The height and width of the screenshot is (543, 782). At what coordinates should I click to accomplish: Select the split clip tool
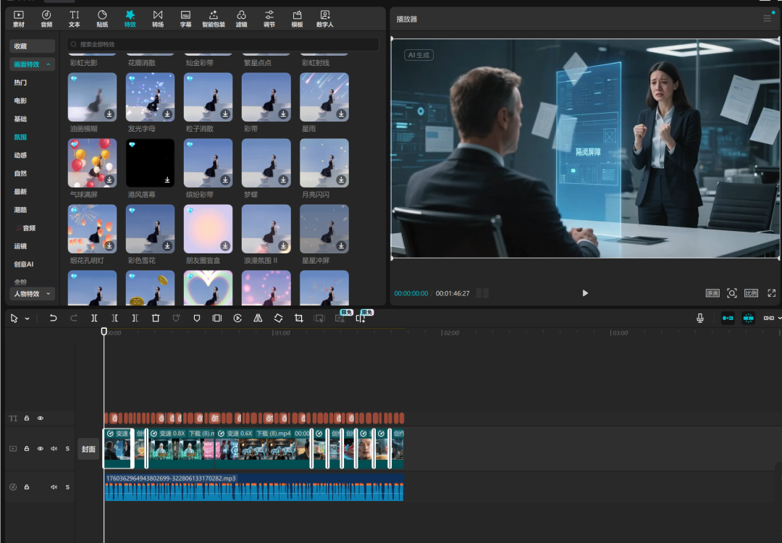(x=94, y=319)
